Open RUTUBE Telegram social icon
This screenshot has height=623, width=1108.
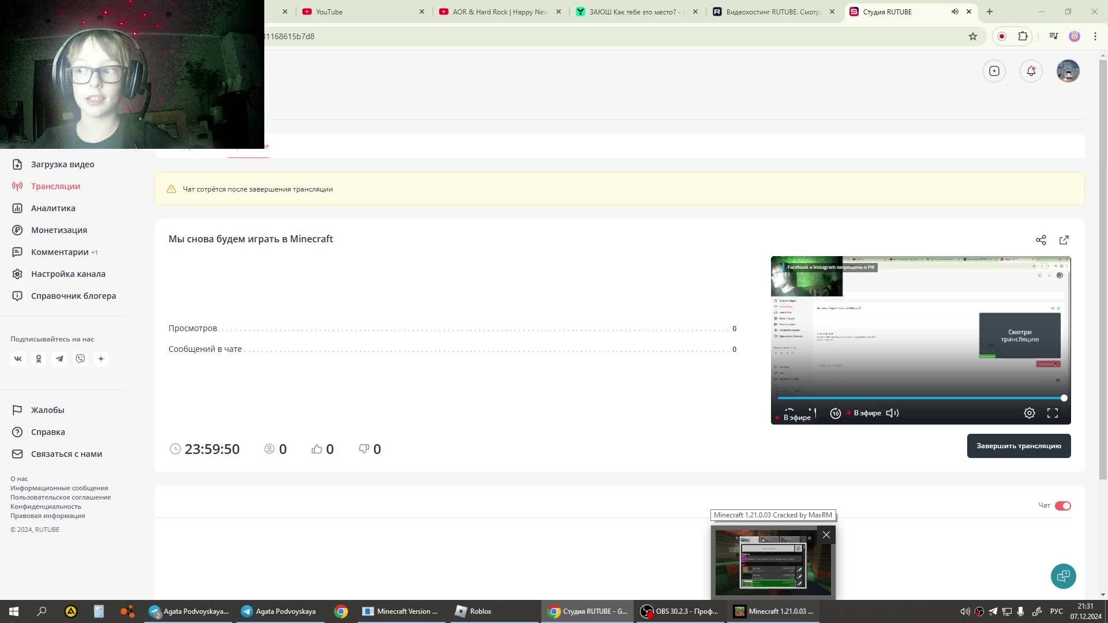point(59,359)
